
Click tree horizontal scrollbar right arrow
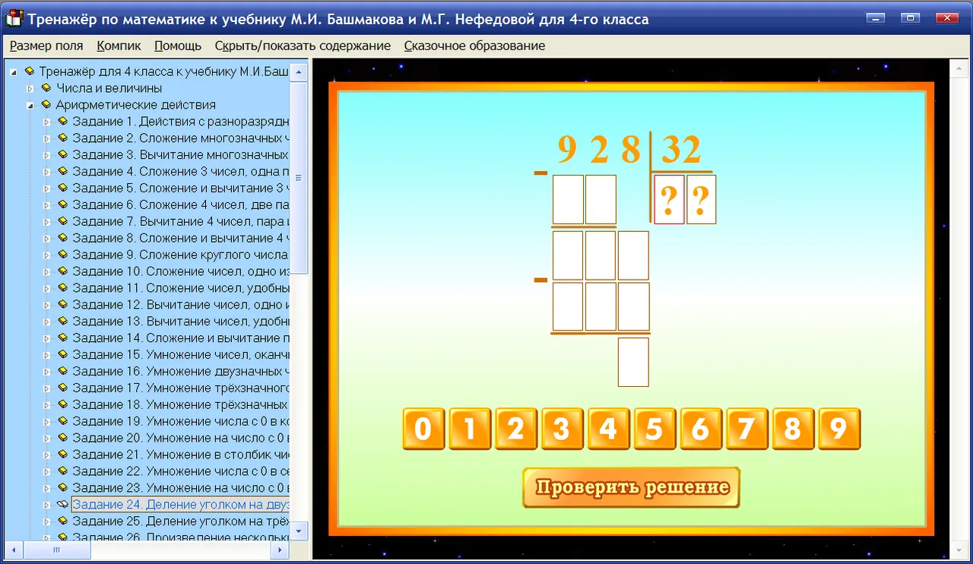tap(280, 549)
